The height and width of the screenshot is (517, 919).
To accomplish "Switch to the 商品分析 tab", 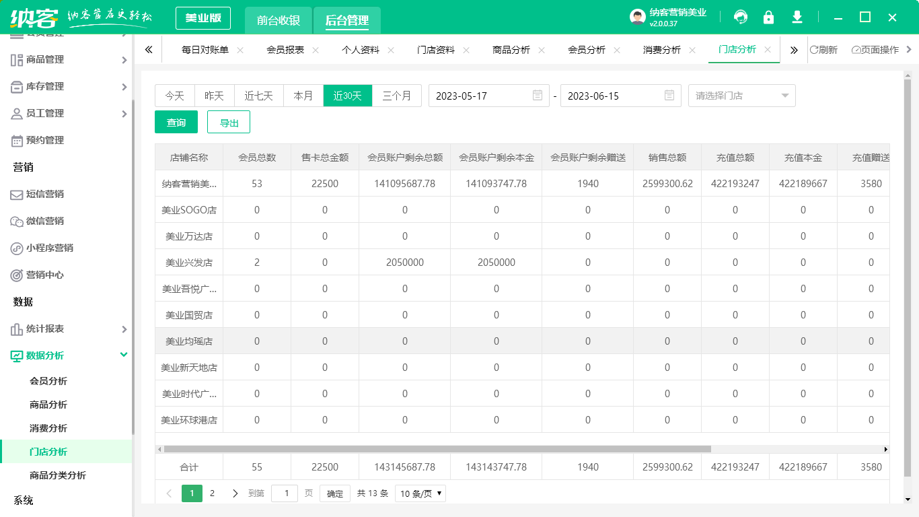I will (511, 50).
